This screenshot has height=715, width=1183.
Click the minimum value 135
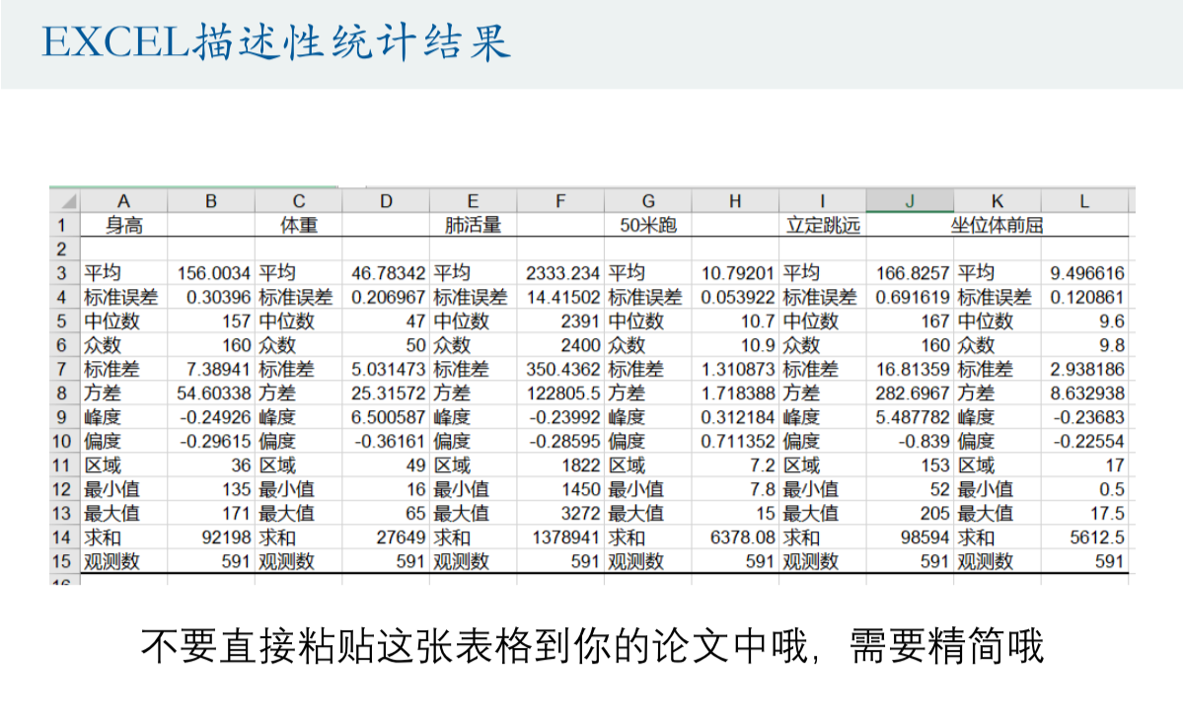236,489
